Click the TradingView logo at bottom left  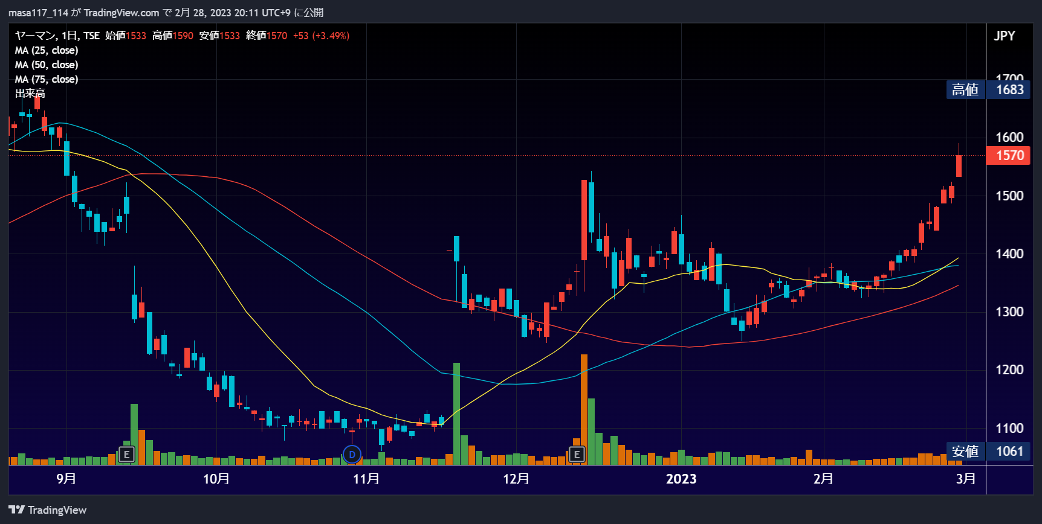point(48,510)
